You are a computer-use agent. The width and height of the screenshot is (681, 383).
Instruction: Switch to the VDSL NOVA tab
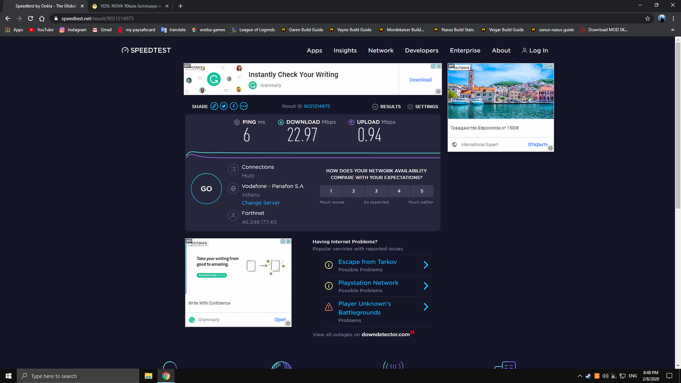pos(130,6)
